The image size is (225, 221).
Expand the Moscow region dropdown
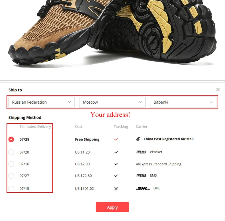point(112,102)
